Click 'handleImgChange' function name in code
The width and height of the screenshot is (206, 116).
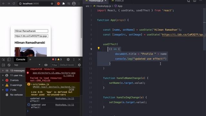(x=128, y=97)
